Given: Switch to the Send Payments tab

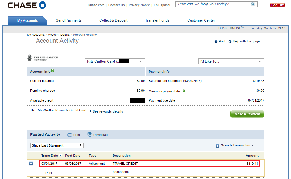Looking at the screenshot, I should click(x=69, y=20).
